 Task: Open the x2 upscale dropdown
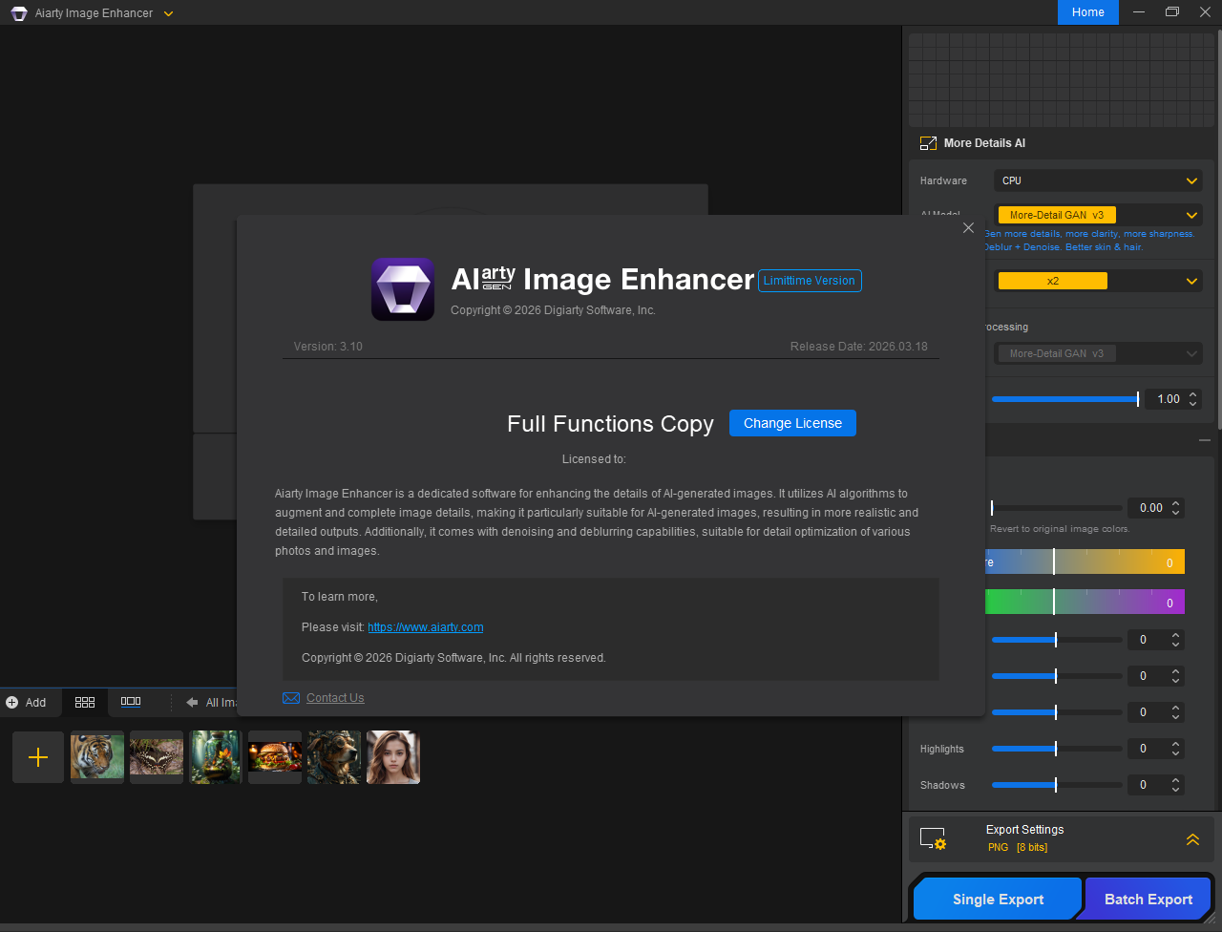(x=1098, y=281)
